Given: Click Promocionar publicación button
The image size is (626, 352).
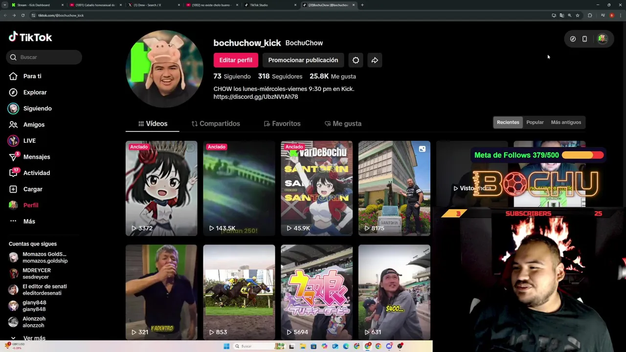Looking at the screenshot, I should coord(303,60).
